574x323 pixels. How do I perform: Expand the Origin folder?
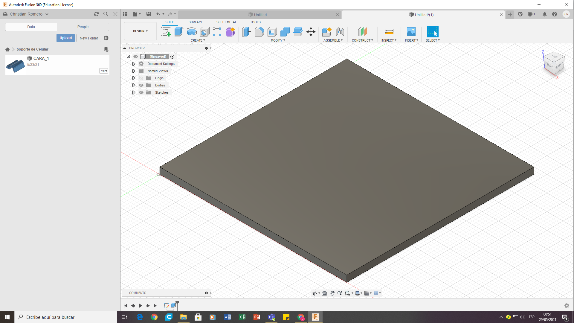pyautogui.click(x=134, y=78)
